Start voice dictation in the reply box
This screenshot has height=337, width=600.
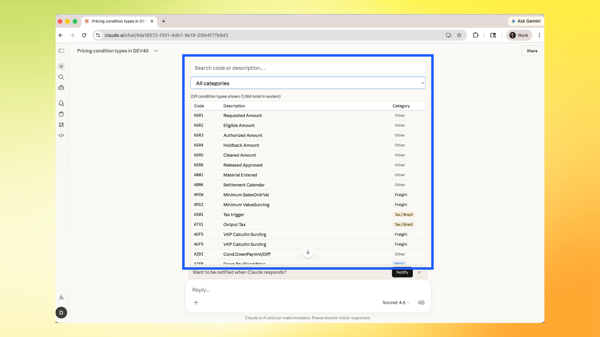coord(421,302)
